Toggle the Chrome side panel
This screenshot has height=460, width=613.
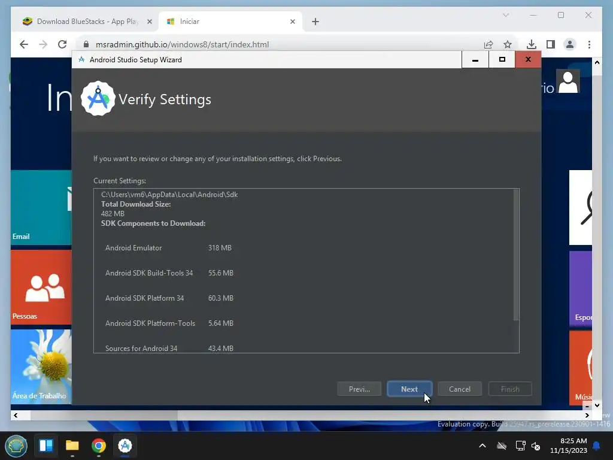tap(551, 44)
